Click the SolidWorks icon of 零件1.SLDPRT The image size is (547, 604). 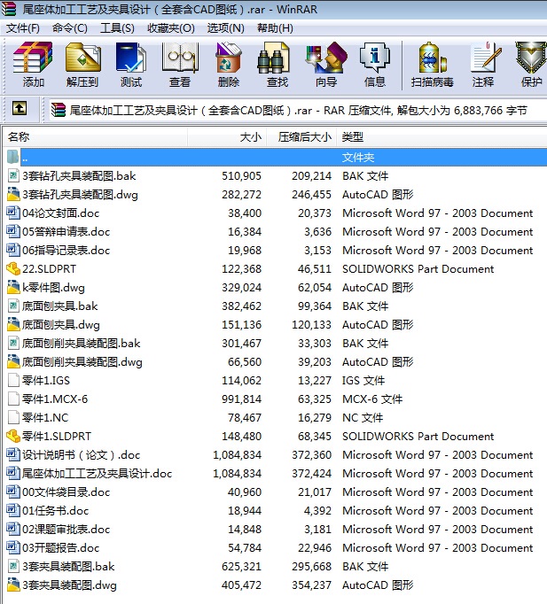coord(13,436)
